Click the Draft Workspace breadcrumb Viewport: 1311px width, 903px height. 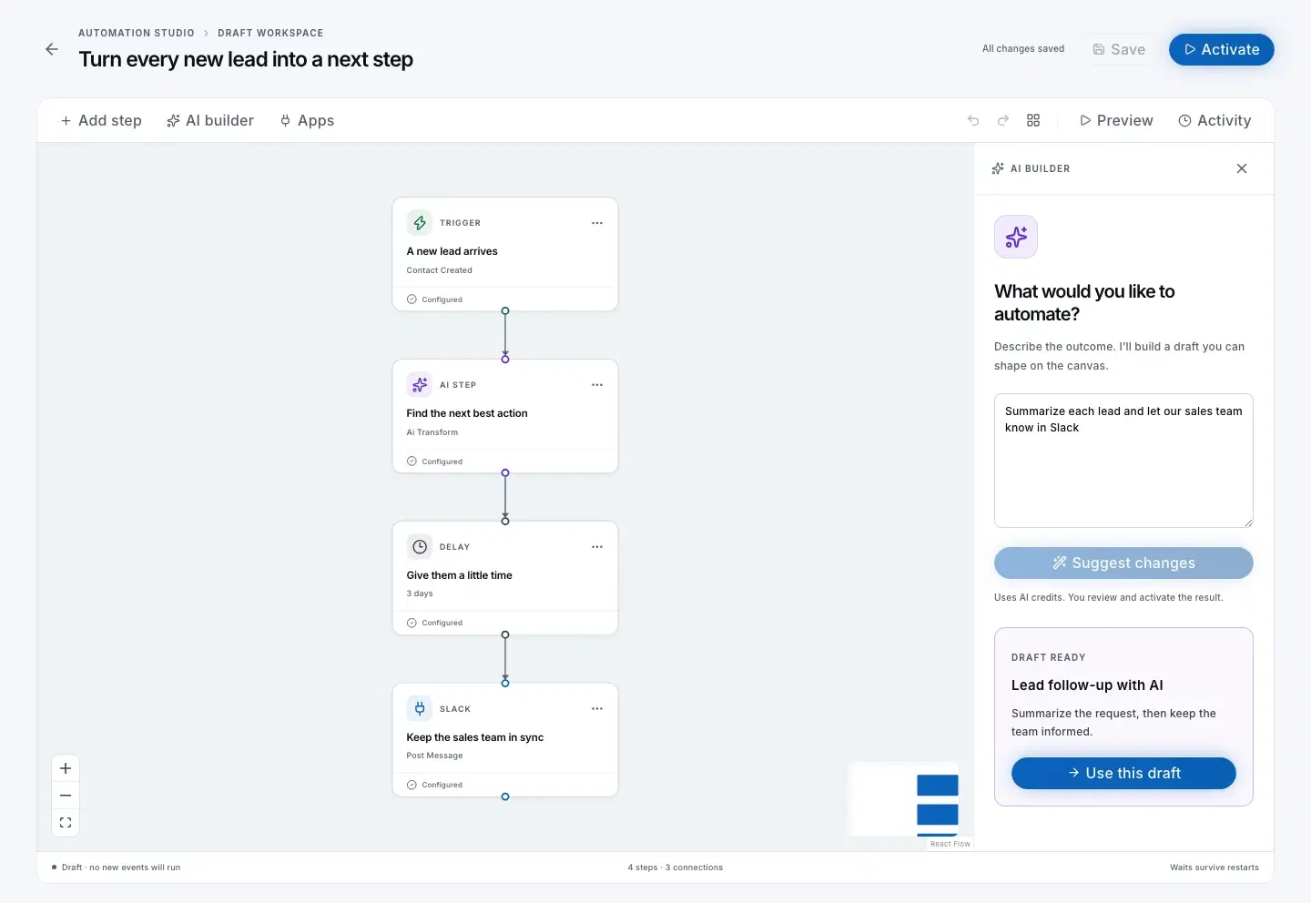click(x=270, y=33)
